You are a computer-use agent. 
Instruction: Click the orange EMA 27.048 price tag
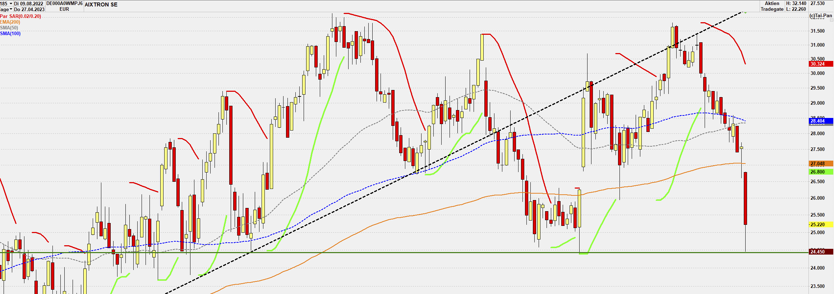pyautogui.click(x=821, y=164)
